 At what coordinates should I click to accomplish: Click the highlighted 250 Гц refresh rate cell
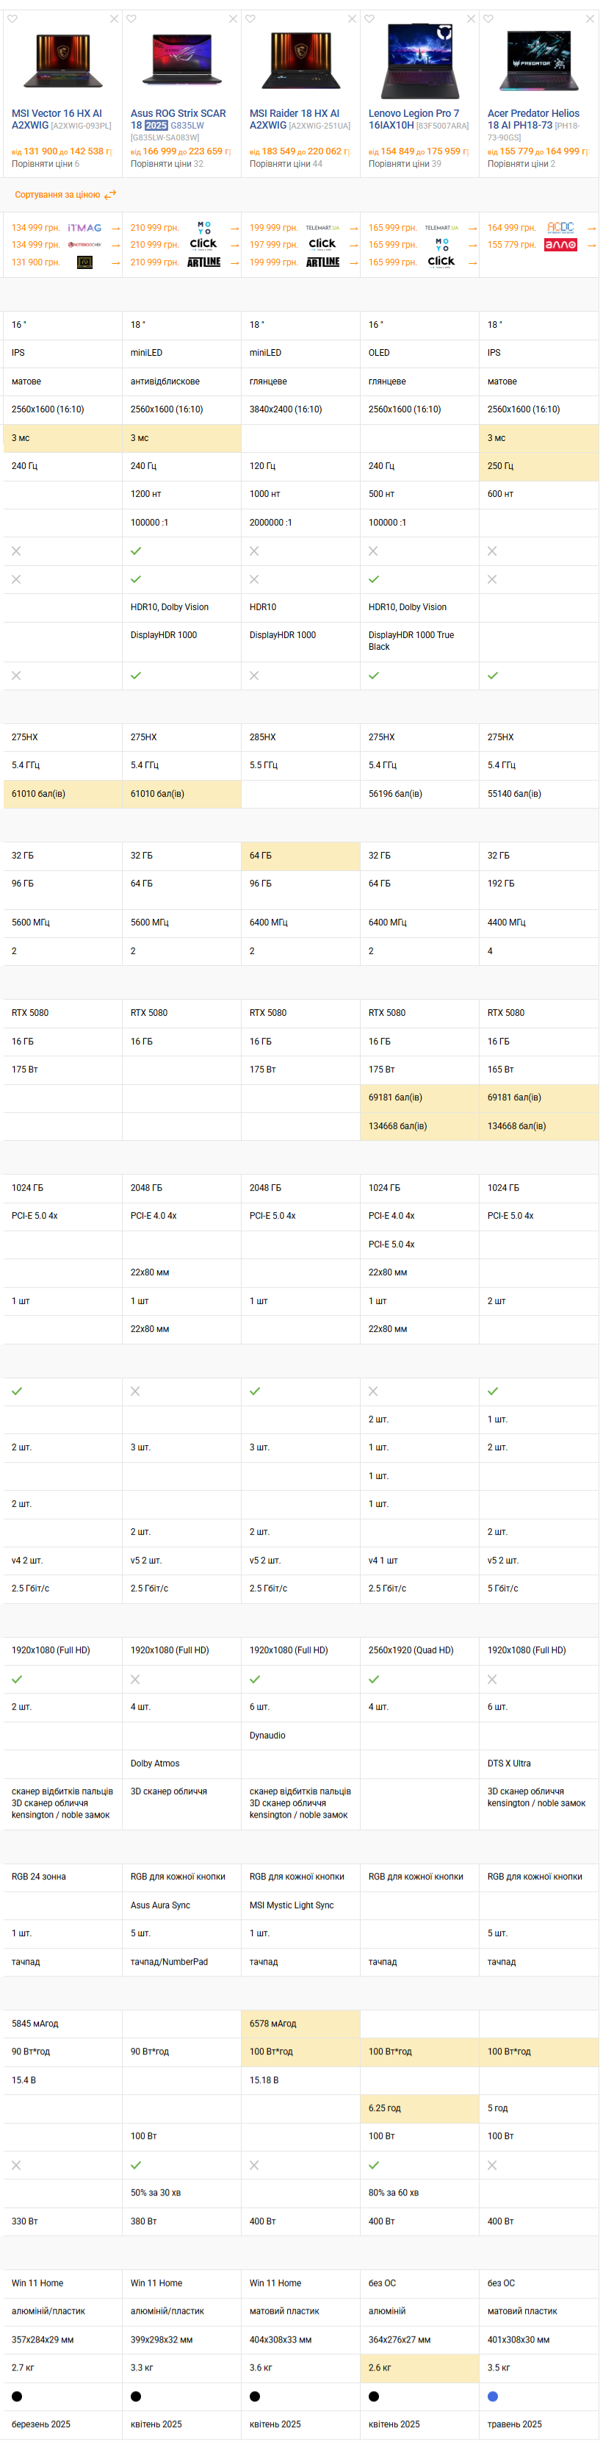click(x=539, y=465)
